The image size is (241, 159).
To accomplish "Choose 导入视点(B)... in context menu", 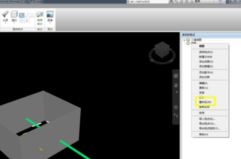I will (210, 119).
